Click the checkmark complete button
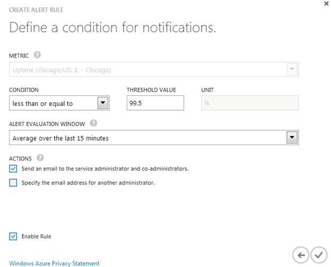Viewport: 331px width, 267px height. [x=318, y=255]
